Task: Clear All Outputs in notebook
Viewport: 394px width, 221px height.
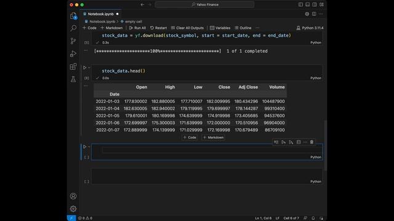Action: 187,28
